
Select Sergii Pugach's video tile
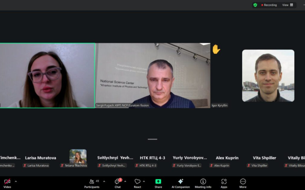coord(152,75)
